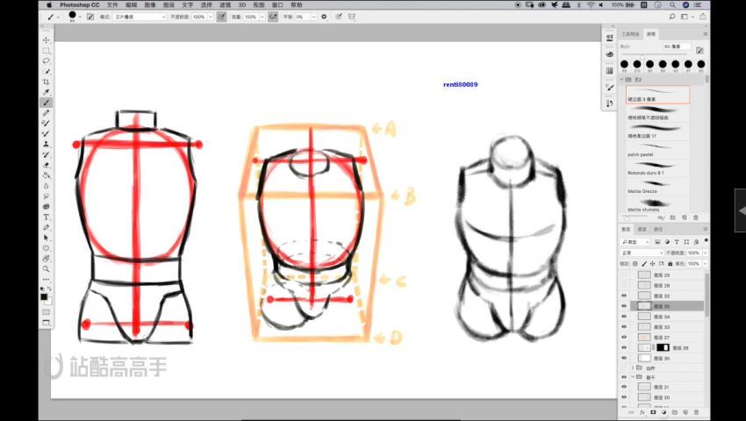Select brush preset Rotondo duro 9 1
The height and width of the screenshot is (421, 746).
(657, 169)
